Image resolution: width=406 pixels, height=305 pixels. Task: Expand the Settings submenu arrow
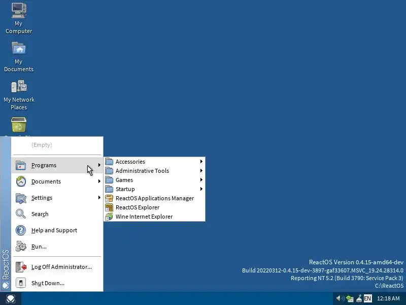tap(99, 198)
